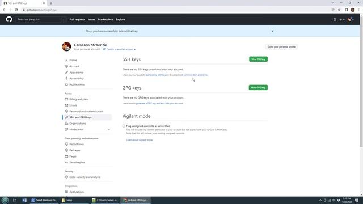The height and width of the screenshot is (204, 363).
Task: Open Pull requests in header
Action: [x=77, y=20]
